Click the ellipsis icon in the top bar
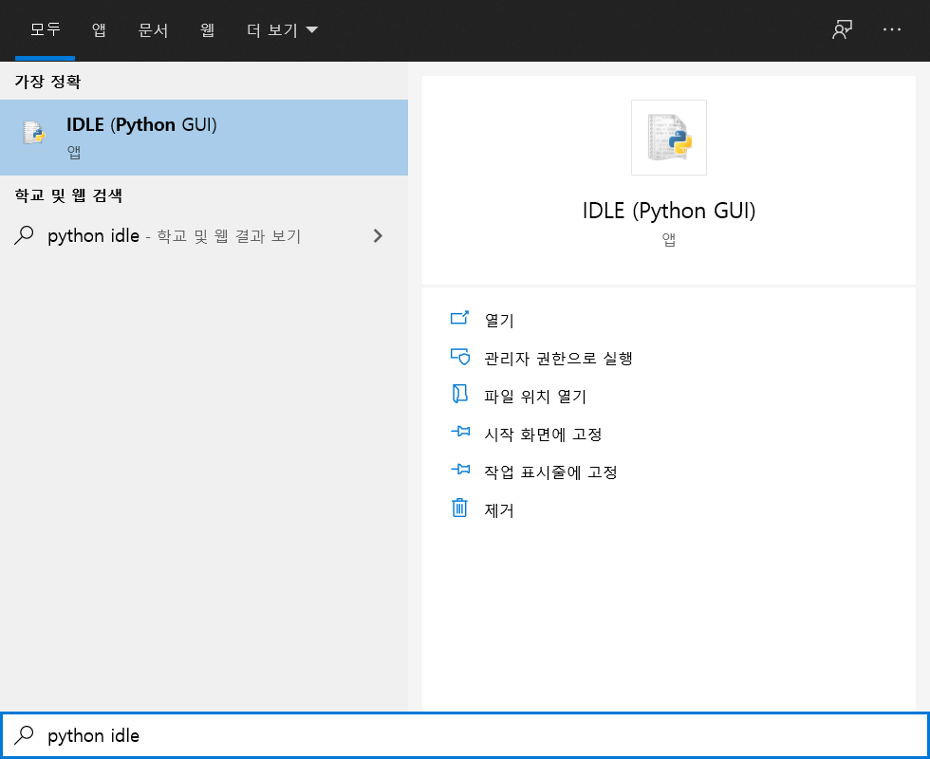The image size is (930, 759). pos(892,29)
